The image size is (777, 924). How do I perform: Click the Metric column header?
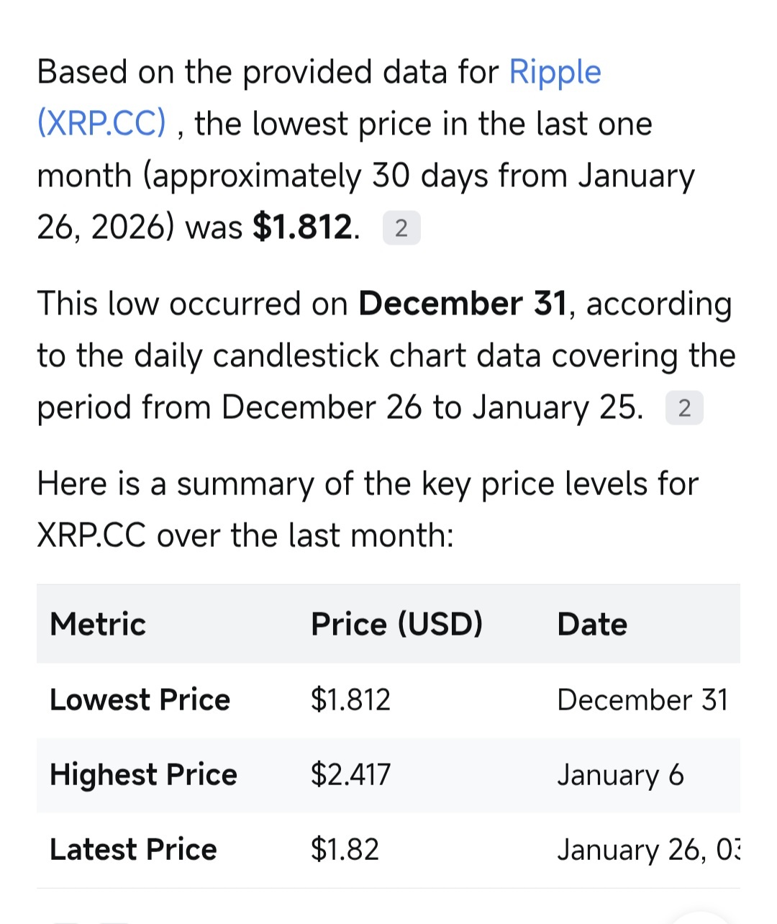(98, 624)
